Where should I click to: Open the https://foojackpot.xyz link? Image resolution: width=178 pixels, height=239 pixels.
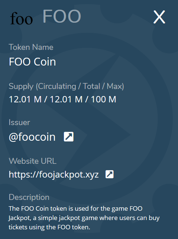[54, 174]
